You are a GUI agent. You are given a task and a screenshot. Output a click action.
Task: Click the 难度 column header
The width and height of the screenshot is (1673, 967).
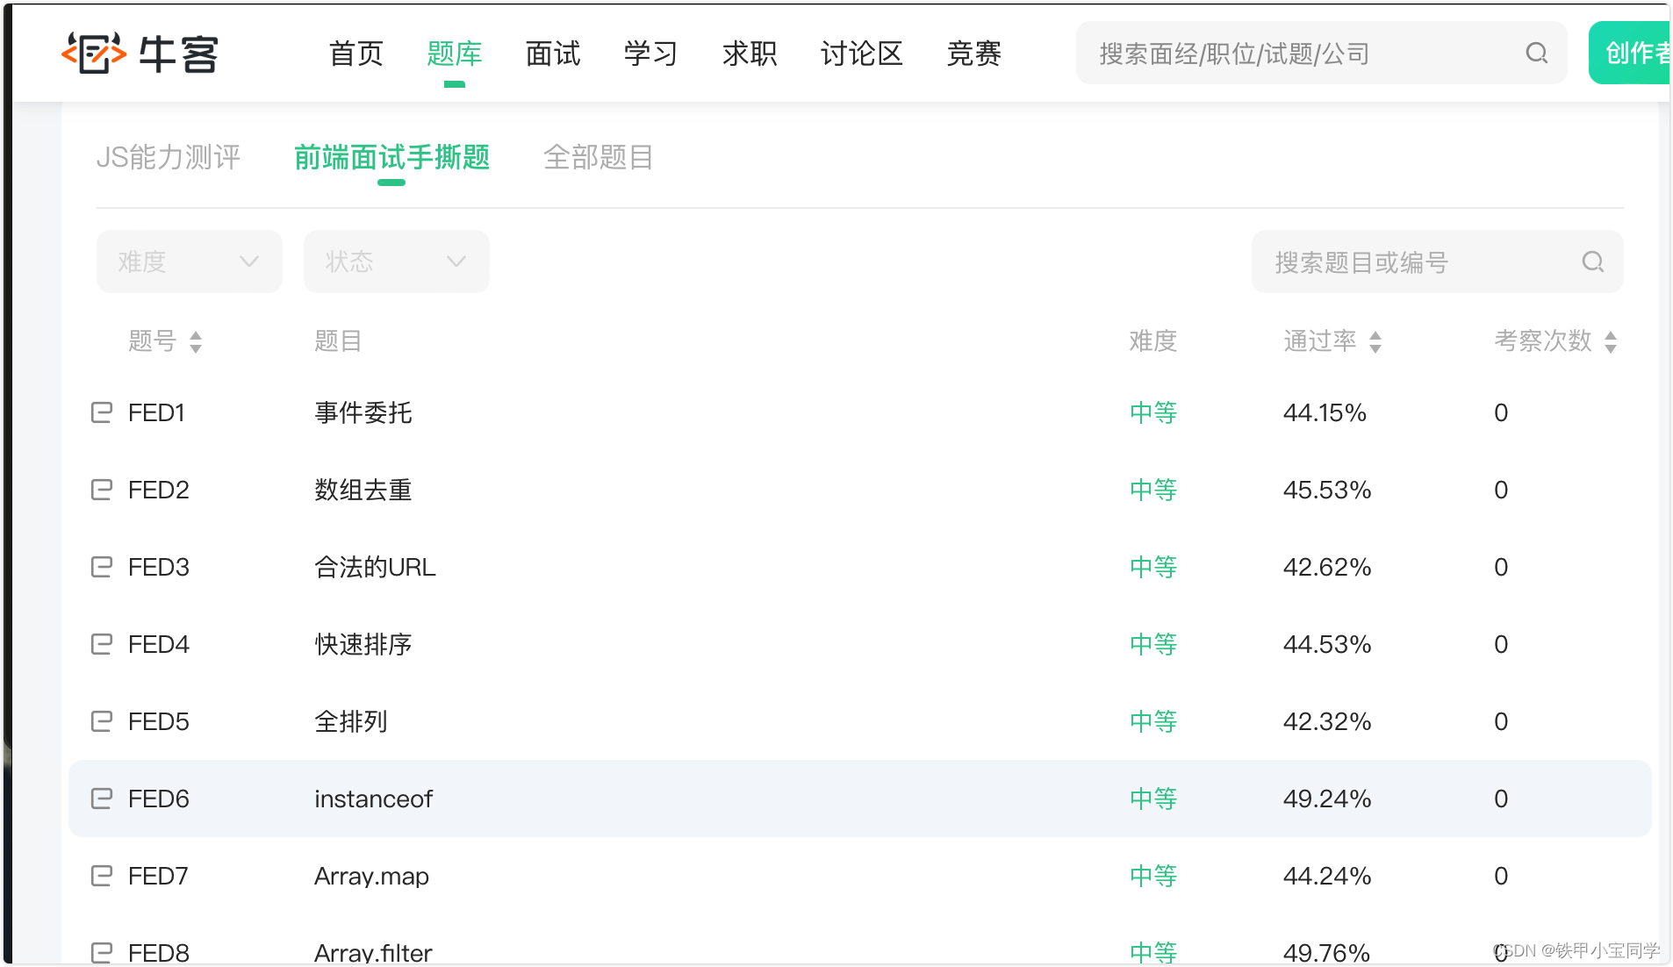pyautogui.click(x=1153, y=340)
